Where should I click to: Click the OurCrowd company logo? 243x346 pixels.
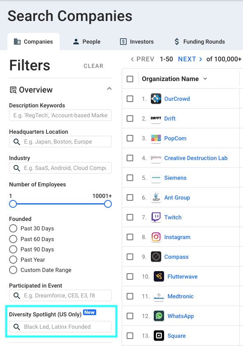[156, 99]
